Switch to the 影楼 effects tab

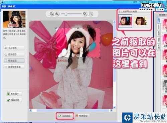tap(159, 34)
